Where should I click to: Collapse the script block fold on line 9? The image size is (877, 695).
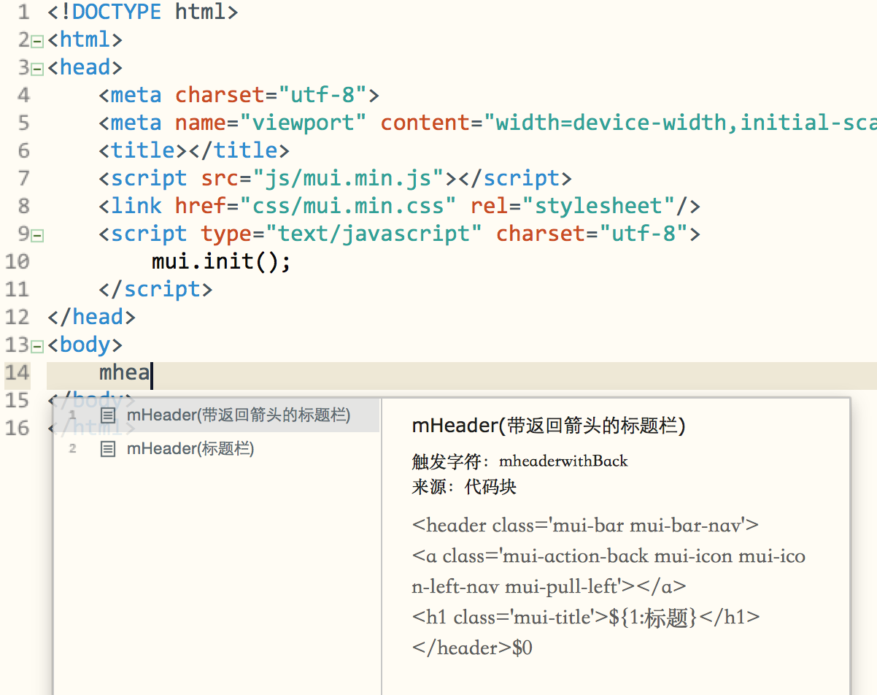(37, 235)
